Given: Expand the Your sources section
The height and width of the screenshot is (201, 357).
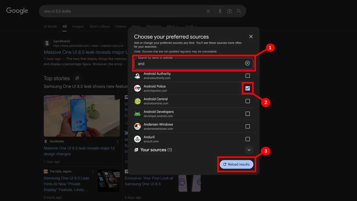Looking at the screenshot, I should click(249, 150).
